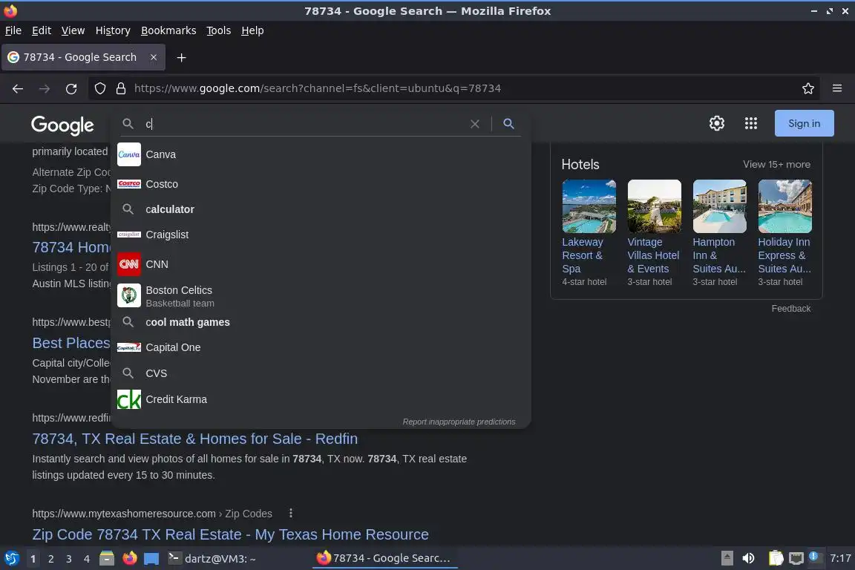Click the Feedback link under Hotels
Viewport: 855px width, 570px height.
790,309
